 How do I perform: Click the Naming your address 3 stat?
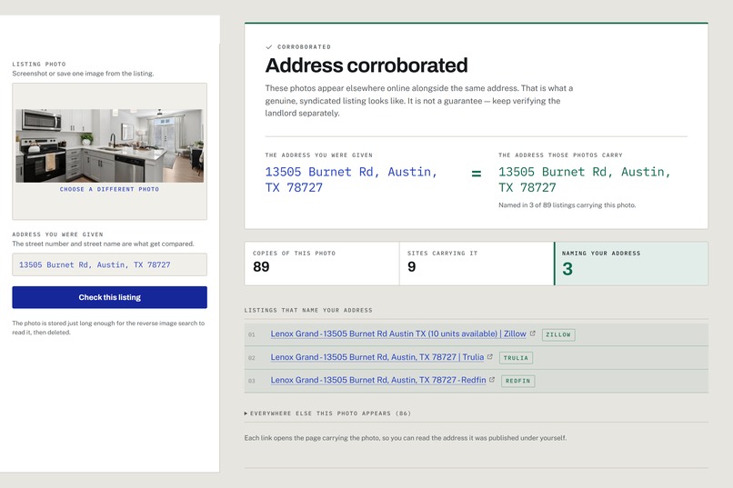click(631, 264)
